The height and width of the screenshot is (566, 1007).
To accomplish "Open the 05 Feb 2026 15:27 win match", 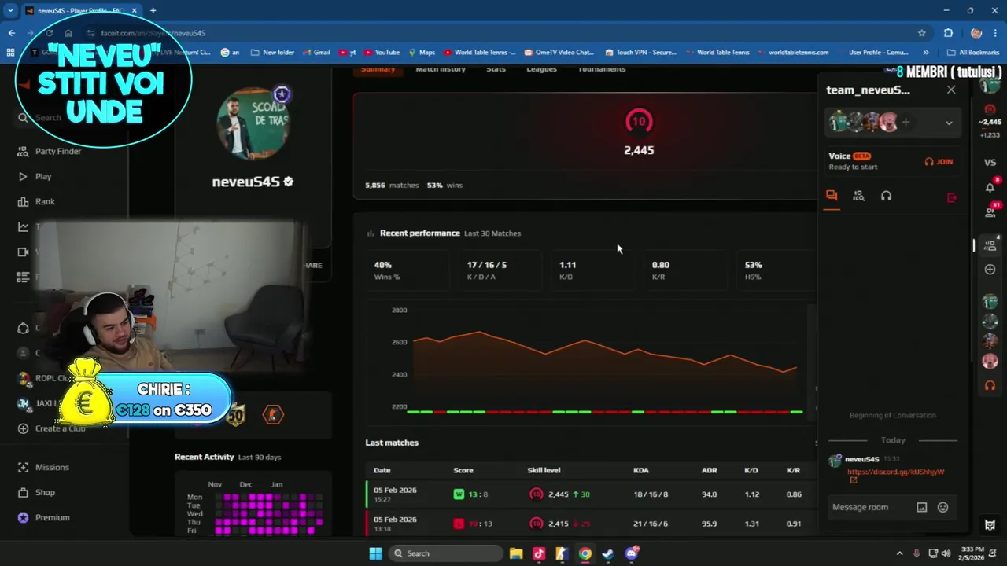I will coord(590,494).
